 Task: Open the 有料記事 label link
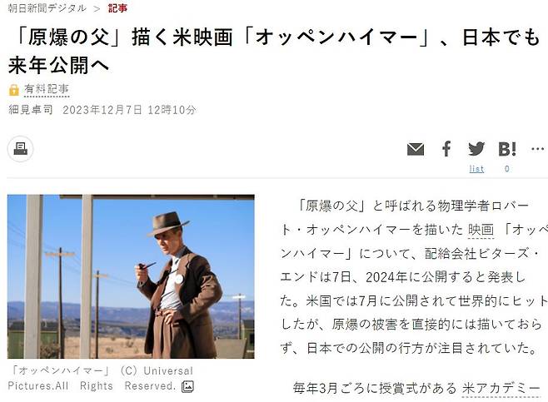[x=47, y=89]
